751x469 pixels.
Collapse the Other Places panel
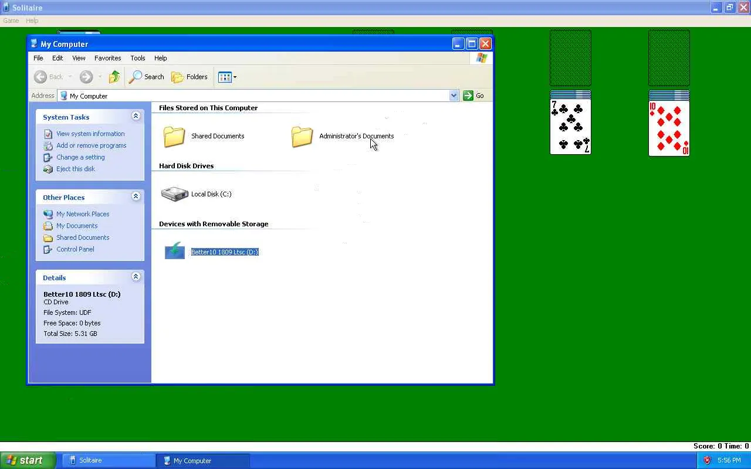tap(136, 196)
